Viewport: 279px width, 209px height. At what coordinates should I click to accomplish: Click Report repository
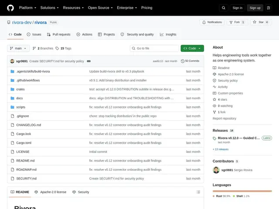[225, 118]
